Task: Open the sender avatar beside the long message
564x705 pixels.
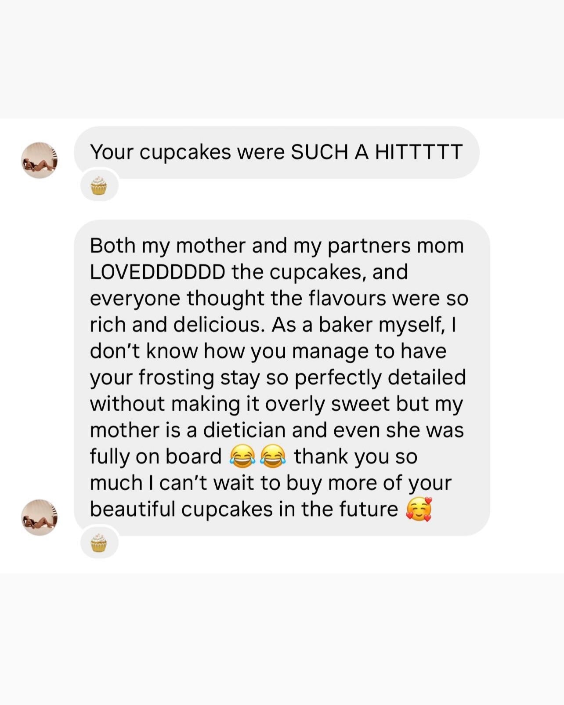Action: [40, 517]
